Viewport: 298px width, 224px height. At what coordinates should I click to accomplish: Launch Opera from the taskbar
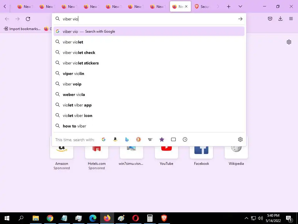(x=136, y=218)
